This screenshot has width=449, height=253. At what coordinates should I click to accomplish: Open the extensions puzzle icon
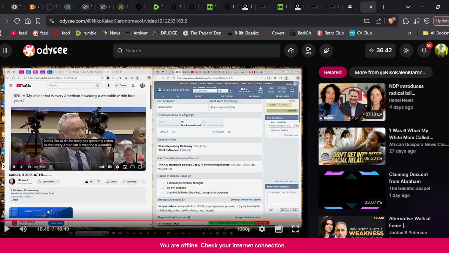coord(406,21)
